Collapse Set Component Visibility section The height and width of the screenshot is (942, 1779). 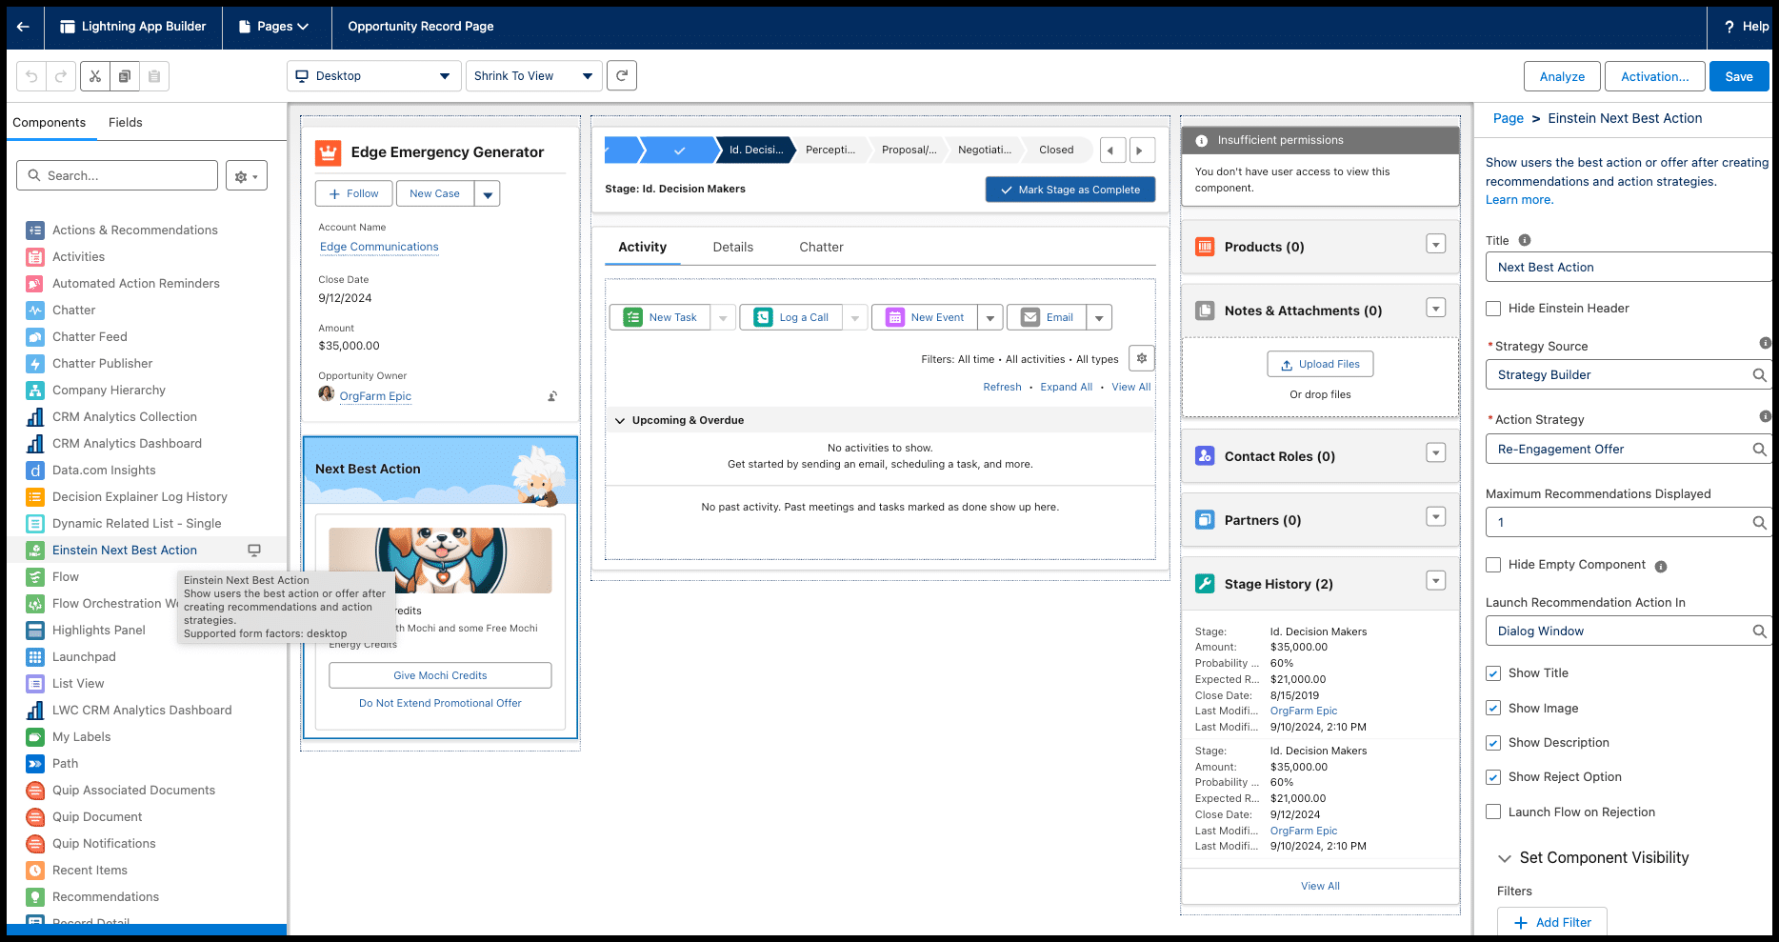click(x=1505, y=858)
